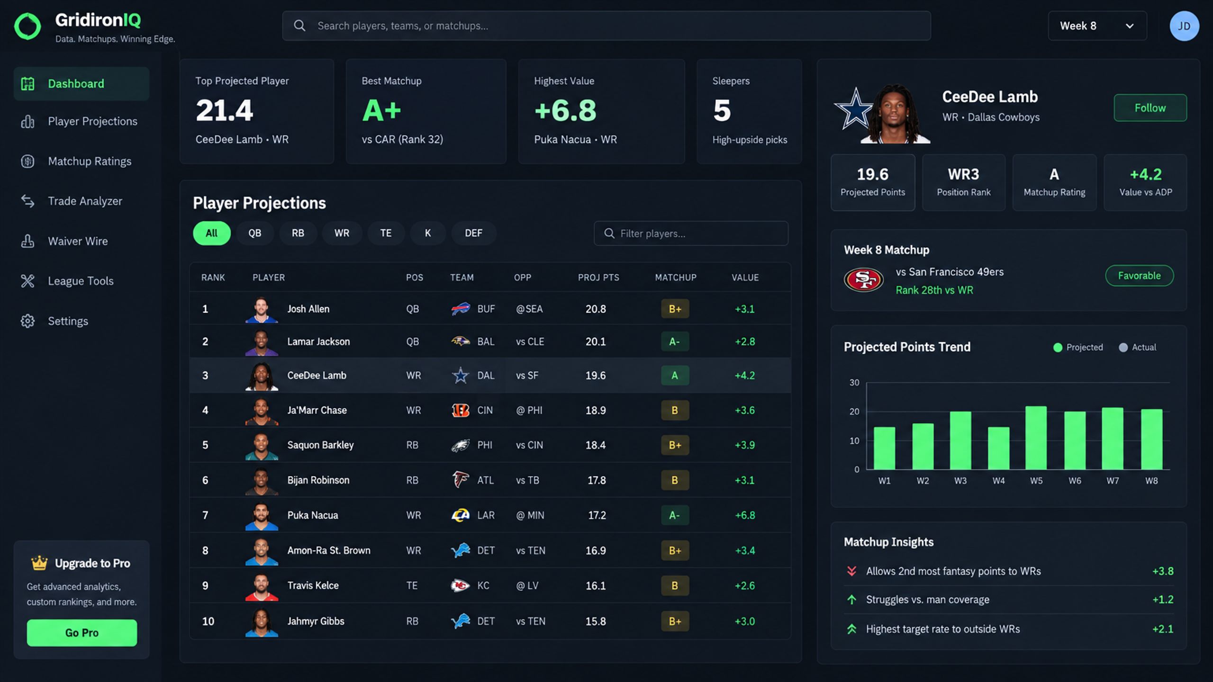
Task: Toggle the Projected legend in trend chart
Action: (x=1078, y=347)
